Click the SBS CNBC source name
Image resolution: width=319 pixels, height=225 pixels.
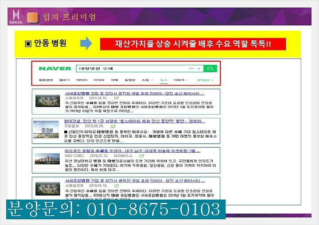[x=74, y=156]
